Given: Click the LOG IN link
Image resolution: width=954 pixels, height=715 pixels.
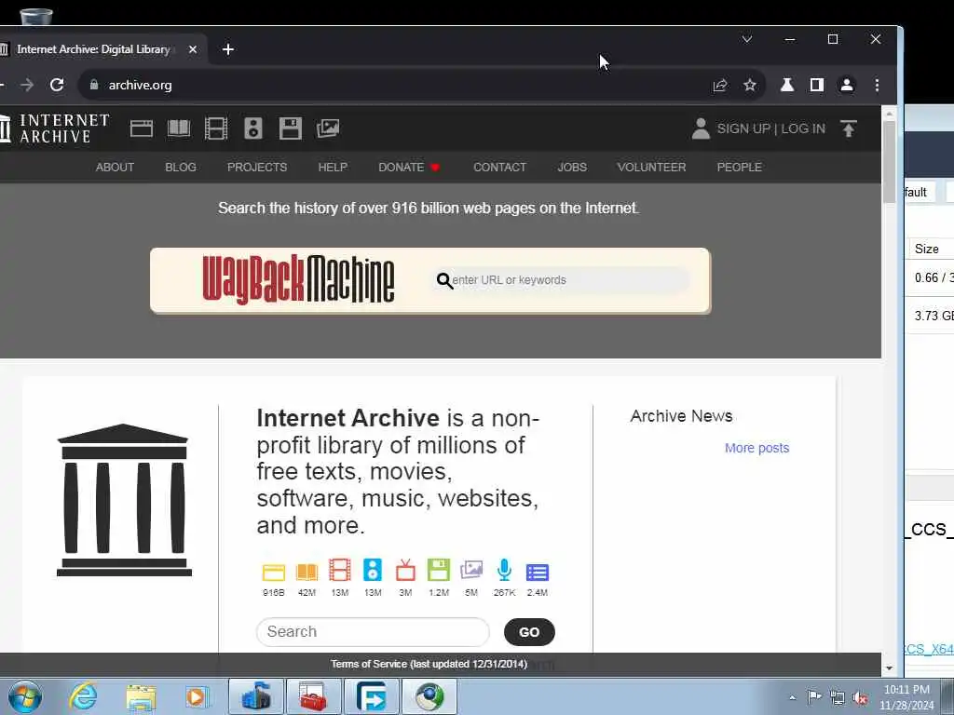Looking at the screenshot, I should [803, 128].
